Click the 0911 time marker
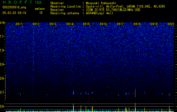Viewport: 177px width, 112px height. [x=19, y=24]
